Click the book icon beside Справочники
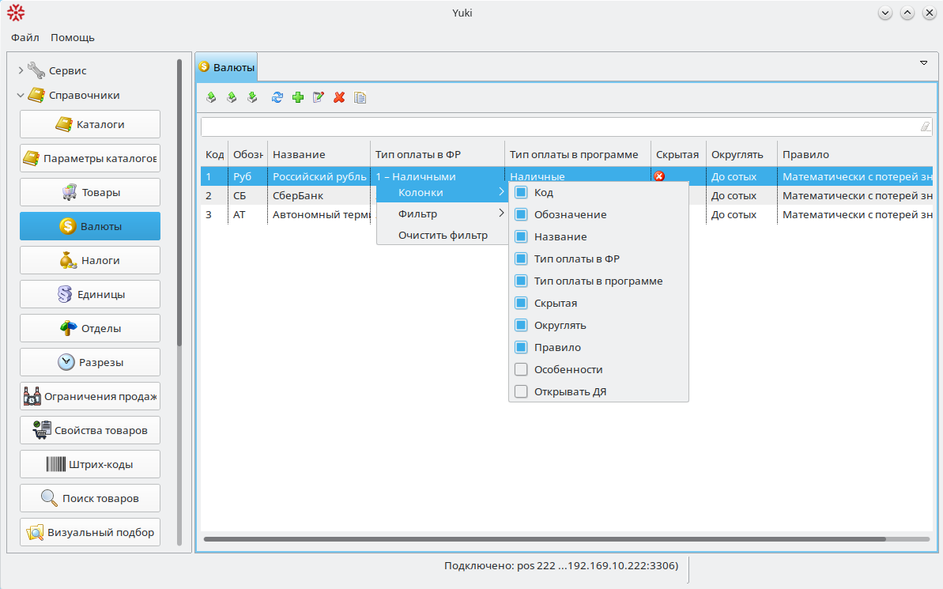The width and height of the screenshot is (943, 589). tap(36, 95)
